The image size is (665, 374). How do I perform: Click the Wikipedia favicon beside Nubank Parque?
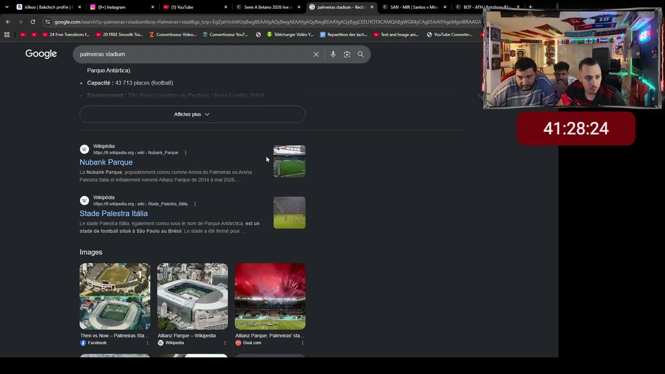click(84, 150)
